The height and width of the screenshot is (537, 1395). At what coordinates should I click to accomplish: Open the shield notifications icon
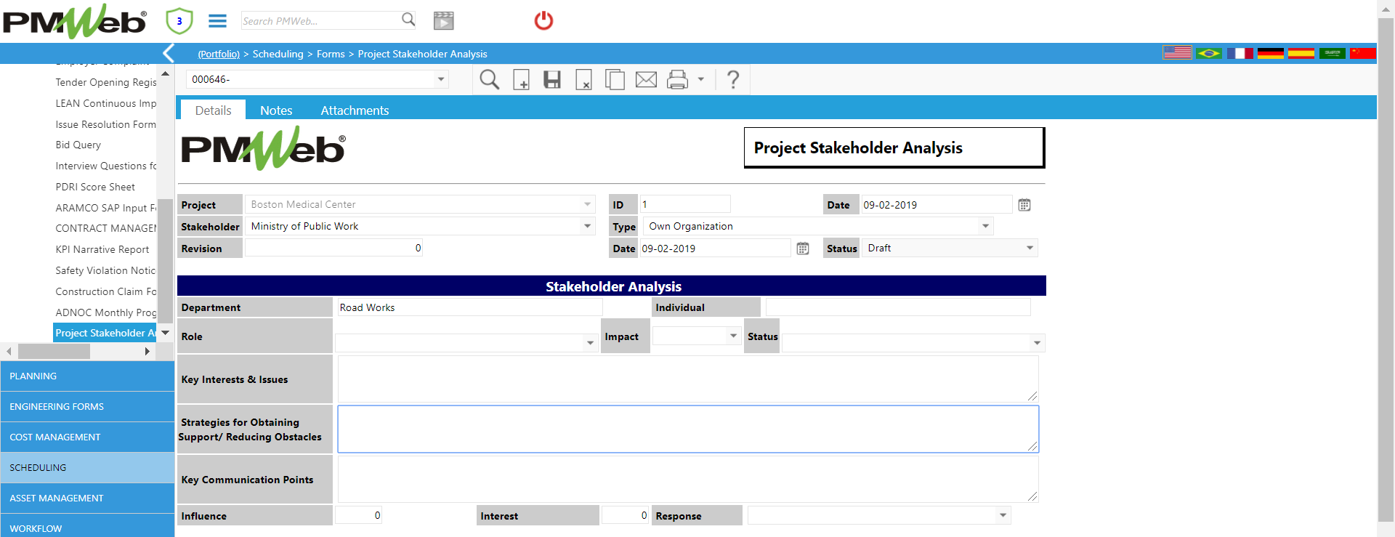click(179, 21)
